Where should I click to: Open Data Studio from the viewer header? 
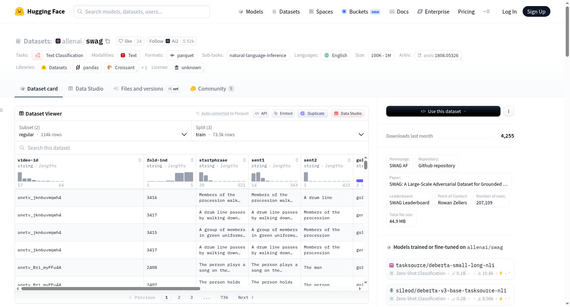coord(348,113)
